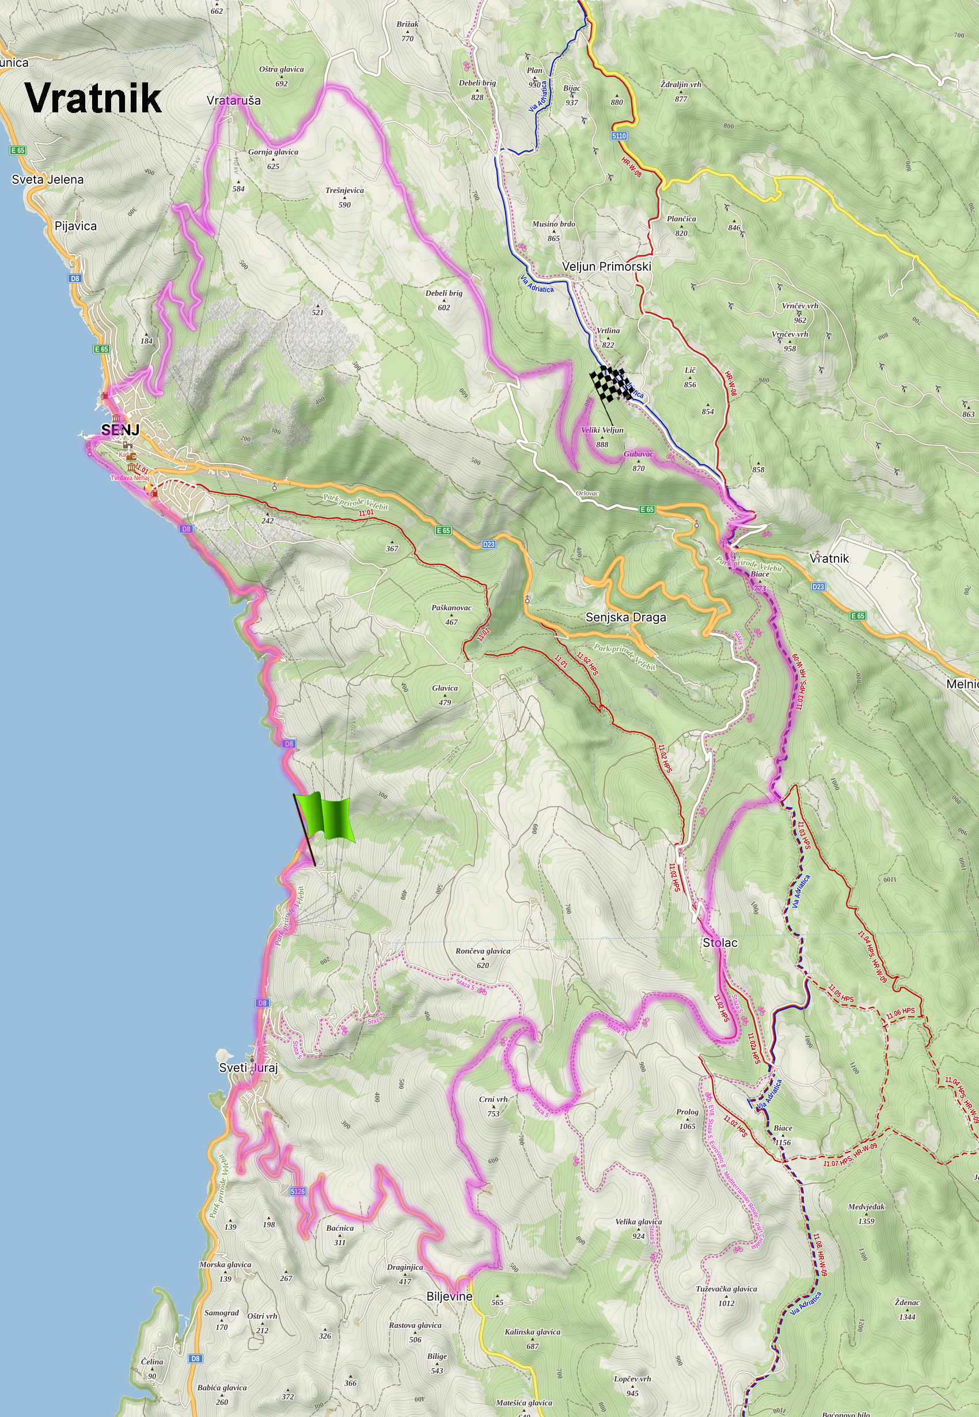Click the Tvrdava Nehaj fortress icon
This screenshot has width=979, height=1417.
[x=131, y=466]
